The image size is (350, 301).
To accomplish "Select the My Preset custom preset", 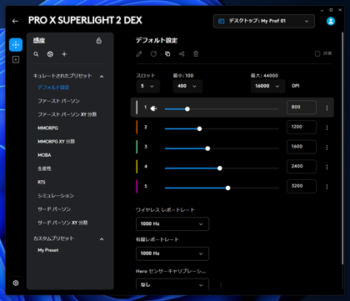I will coord(48,250).
